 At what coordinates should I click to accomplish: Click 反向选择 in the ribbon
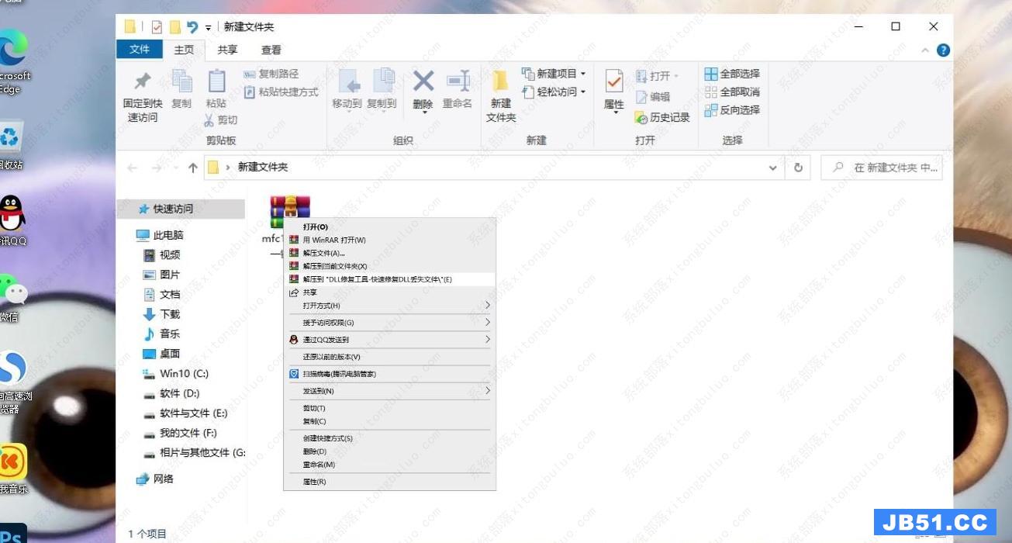coord(731,110)
